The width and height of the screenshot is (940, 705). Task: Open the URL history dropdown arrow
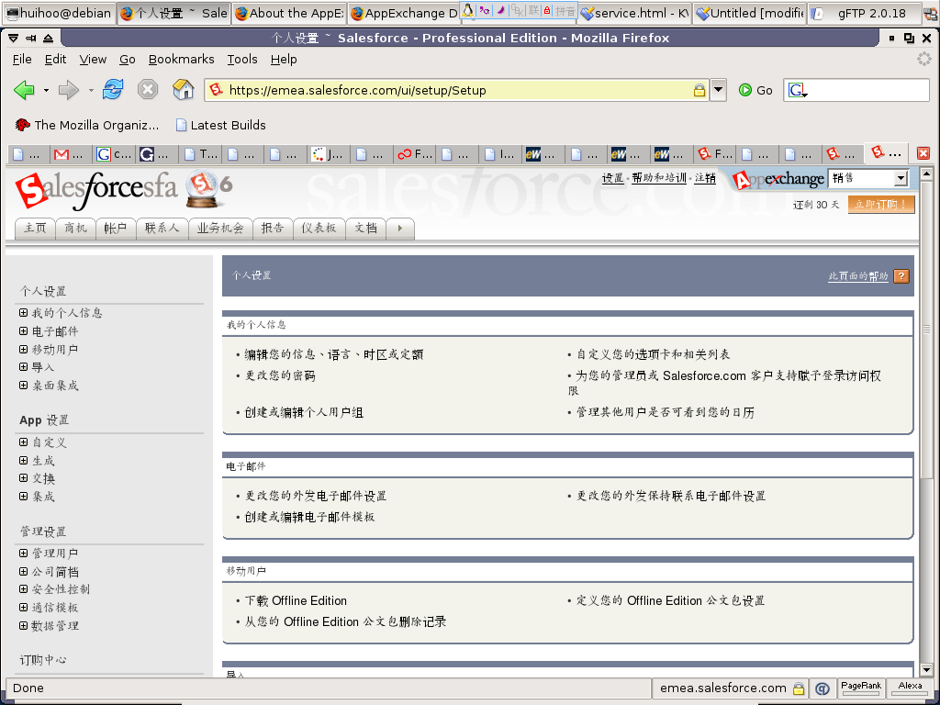(x=718, y=91)
